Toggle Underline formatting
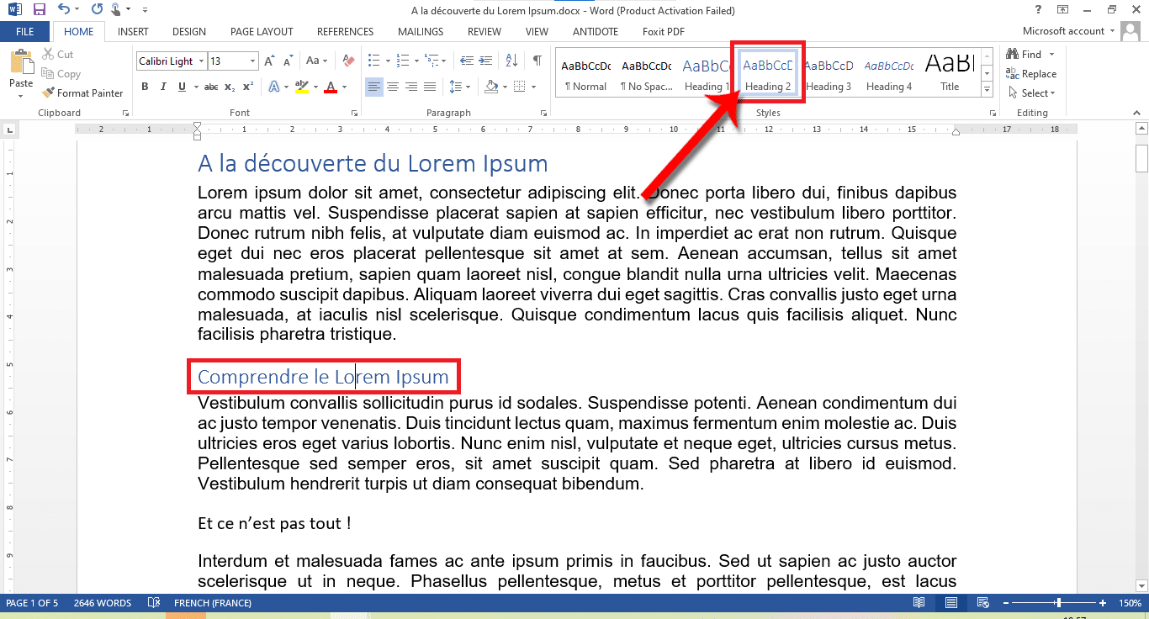The height and width of the screenshot is (619, 1149). coord(181,87)
